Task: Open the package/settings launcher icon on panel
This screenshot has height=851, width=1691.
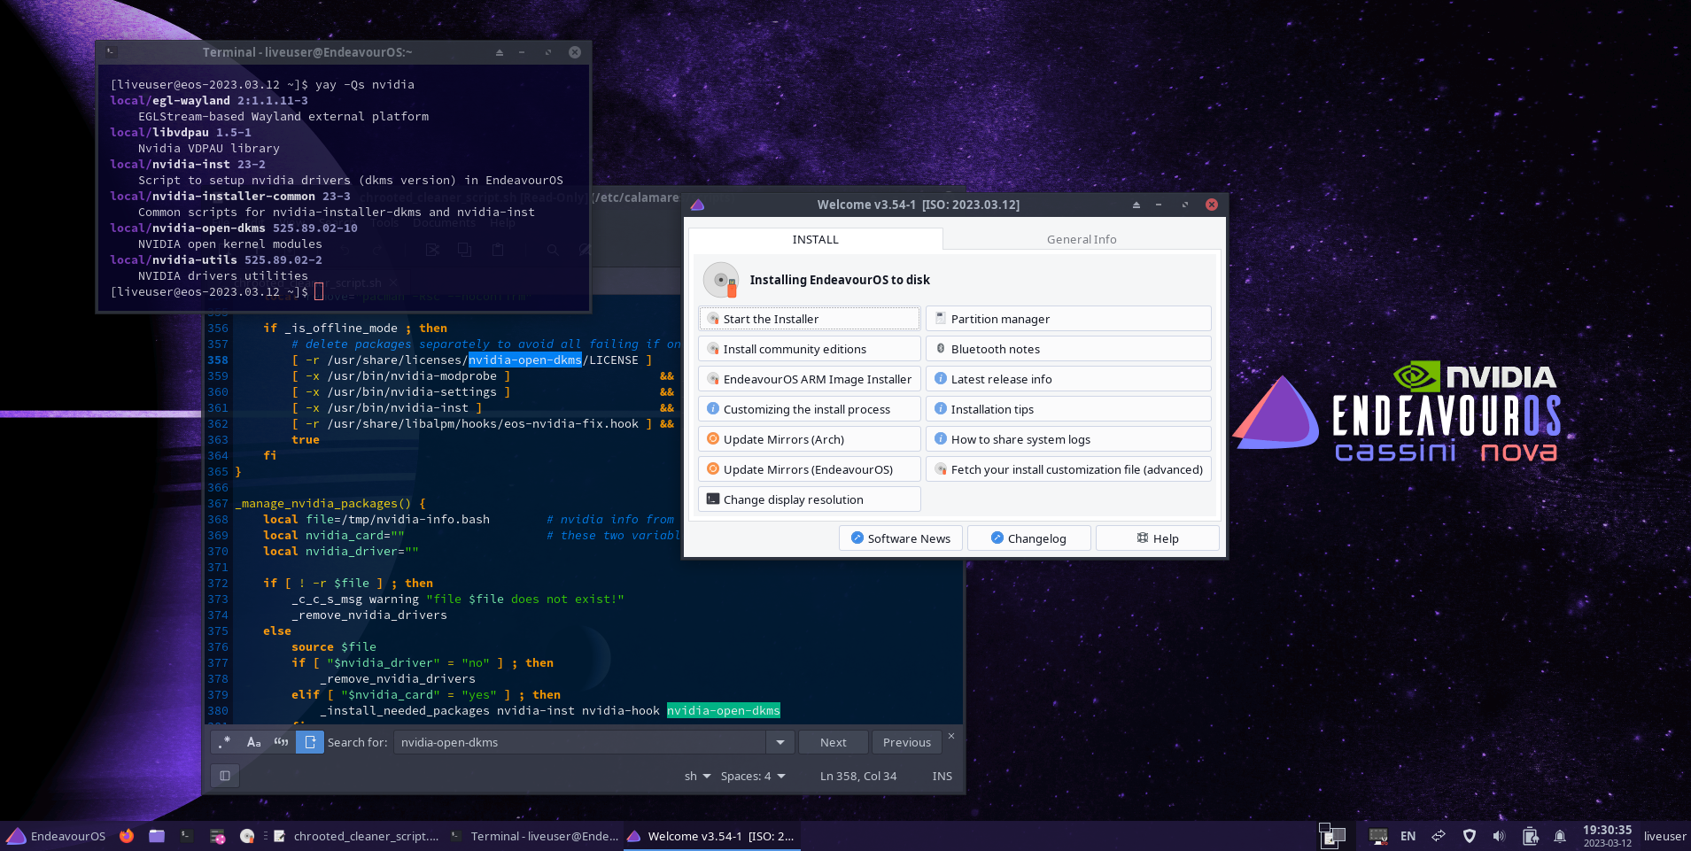Action: [217, 836]
